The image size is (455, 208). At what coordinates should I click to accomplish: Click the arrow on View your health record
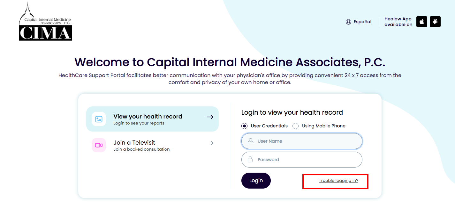(210, 117)
